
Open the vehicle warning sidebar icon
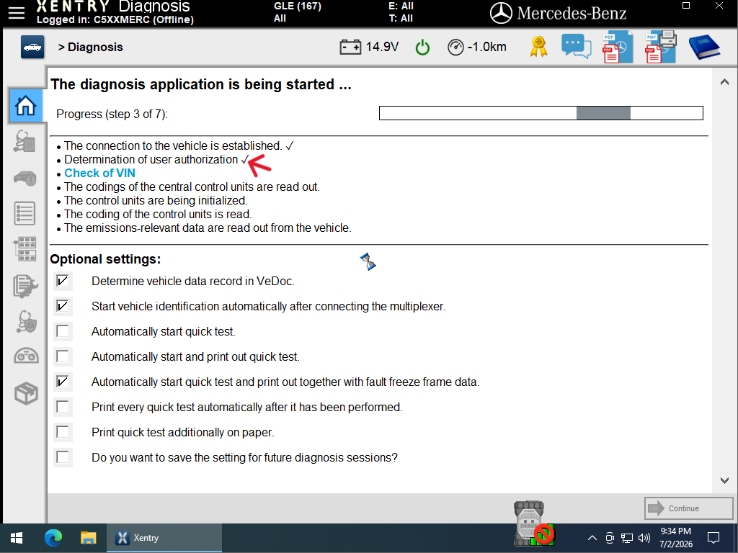pos(25,179)
